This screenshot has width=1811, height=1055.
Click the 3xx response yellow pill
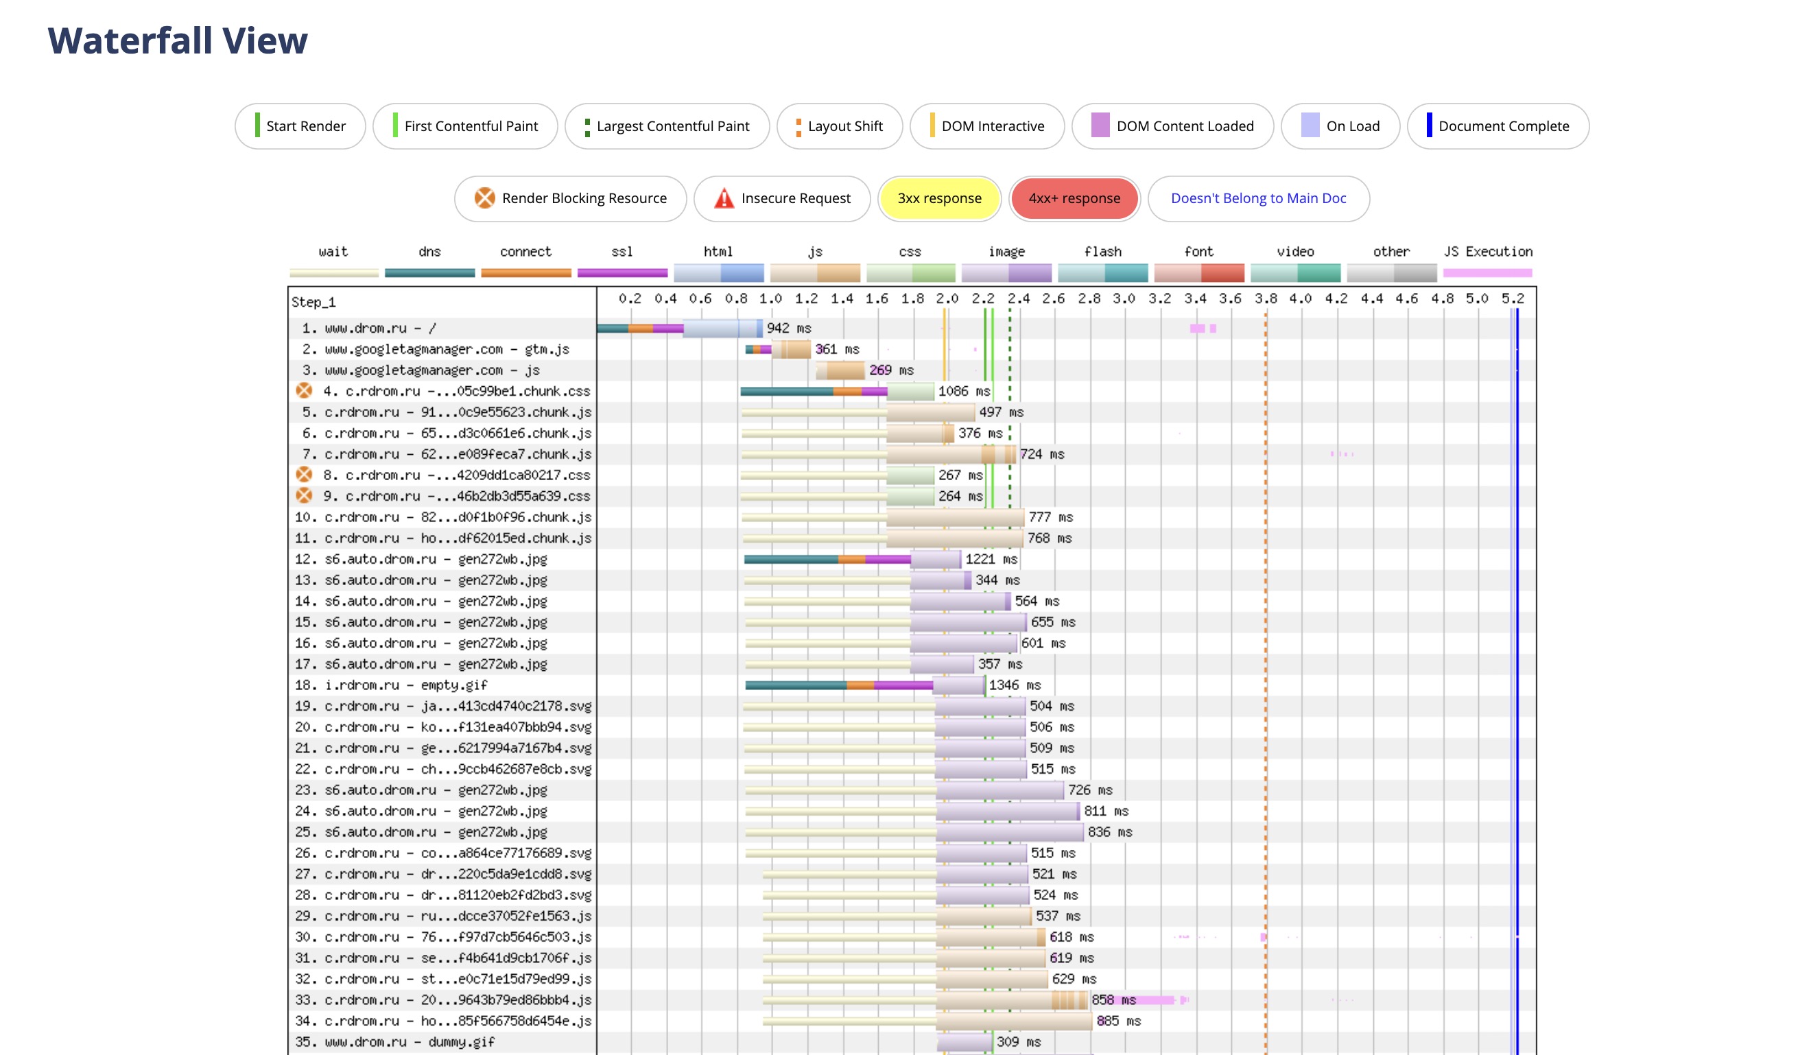938,198
